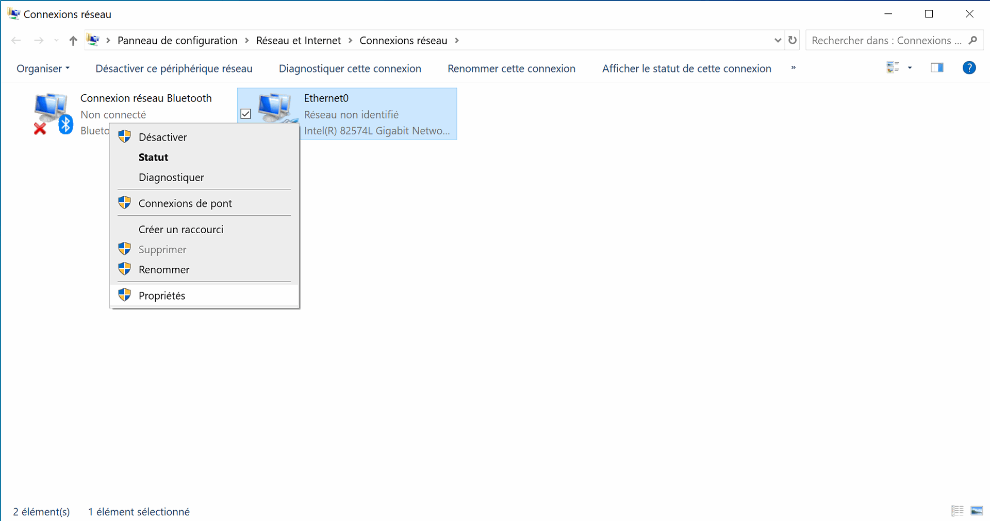Open the help question mark icon

(x=969, y=68)
